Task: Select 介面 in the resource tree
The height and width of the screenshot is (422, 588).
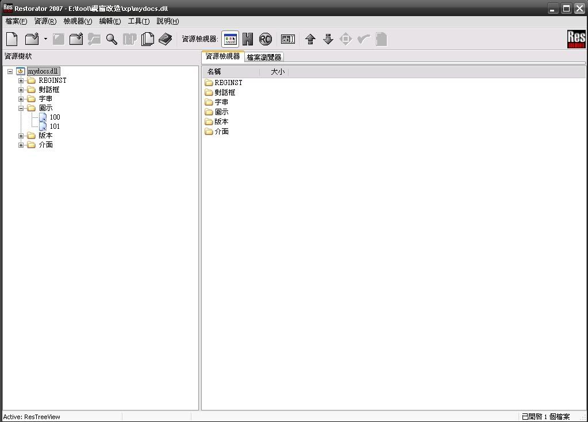Action: (45, 145)
